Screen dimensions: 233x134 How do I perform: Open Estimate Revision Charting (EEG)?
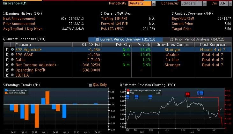(x=147, y=85)
